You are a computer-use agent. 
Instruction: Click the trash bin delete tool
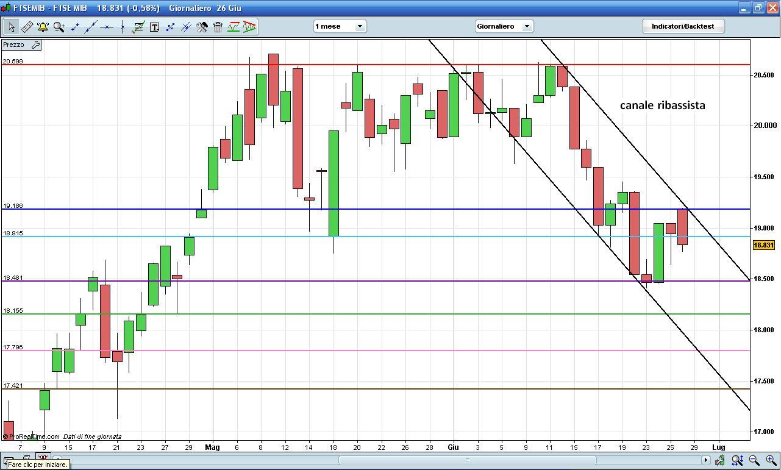tap(218, 27)
